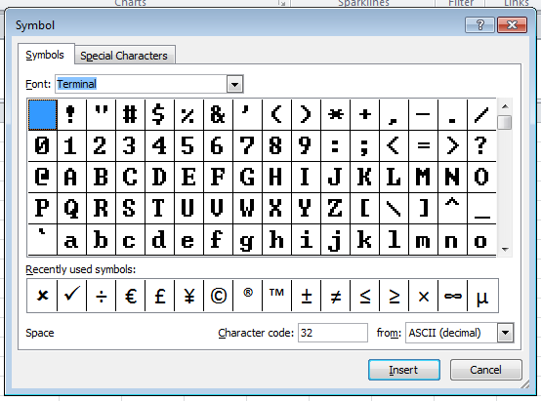Viewport: 541px width, 401px height.
Task: Switch to the Special Characters tab
Action: (x=124, y=56)
